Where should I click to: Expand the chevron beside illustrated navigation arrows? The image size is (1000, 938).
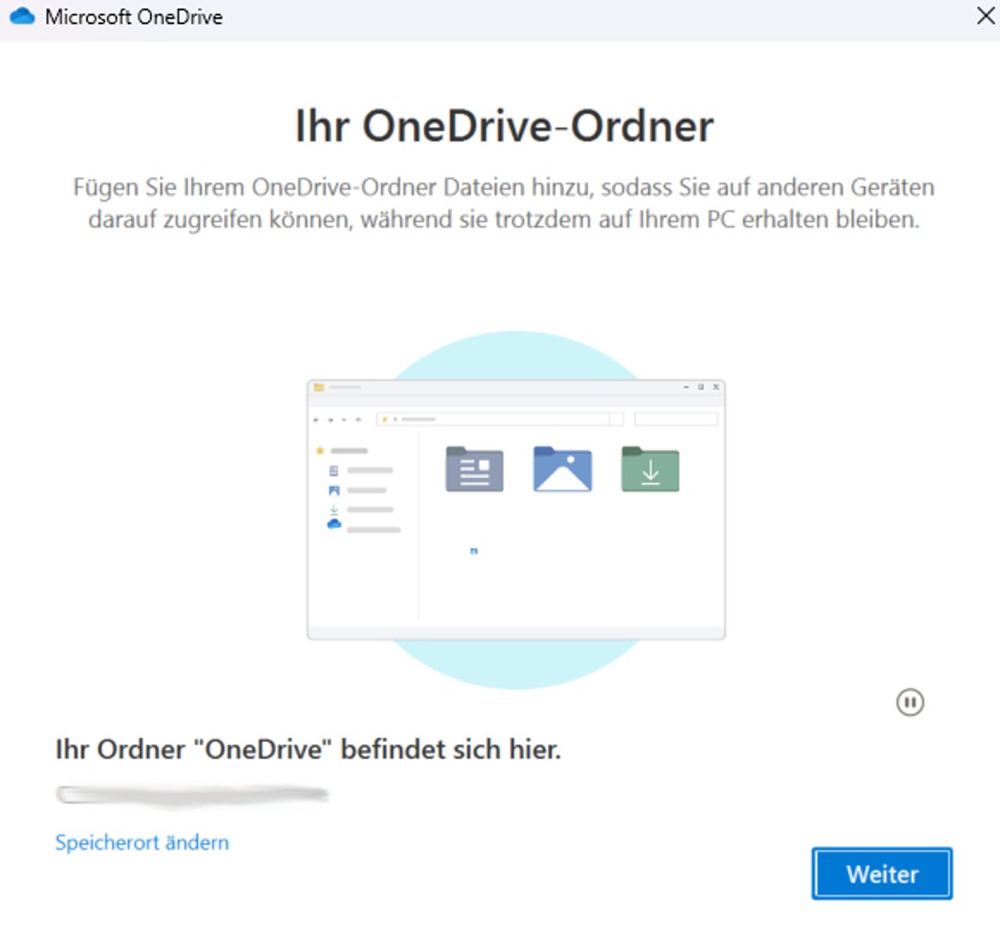(343, 418)
